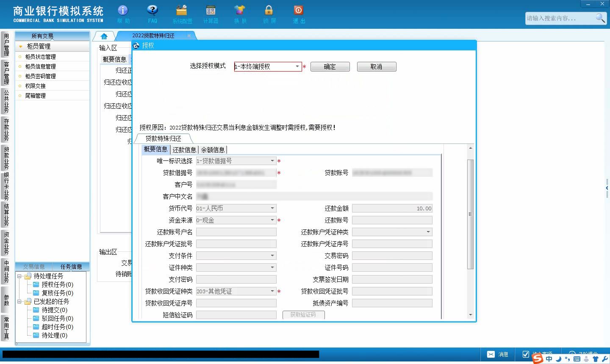The height and width of the screenshot is (364, 610).
Task: Click the 授权任务(0) folder icon
Action: pos(36,285)
